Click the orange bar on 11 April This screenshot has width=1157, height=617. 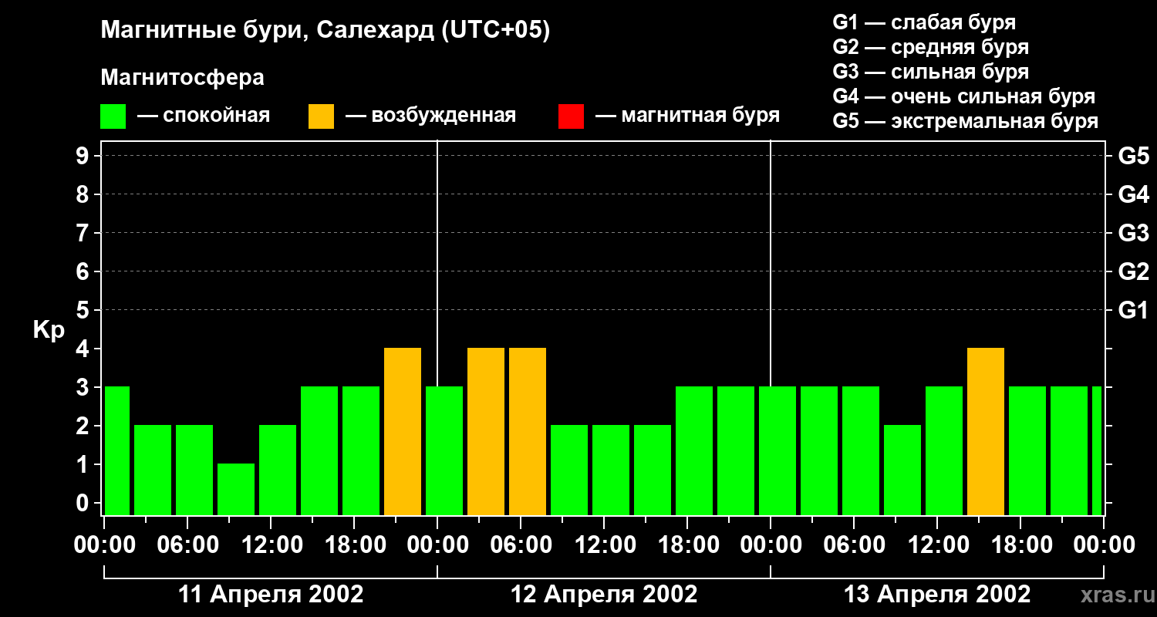point(403,432)
